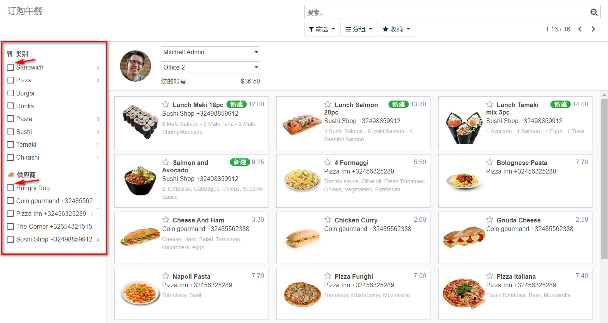Favorite the Lunch Maki 18pc star
Screen dimensions: 608x323
click(x=166, y=104)
